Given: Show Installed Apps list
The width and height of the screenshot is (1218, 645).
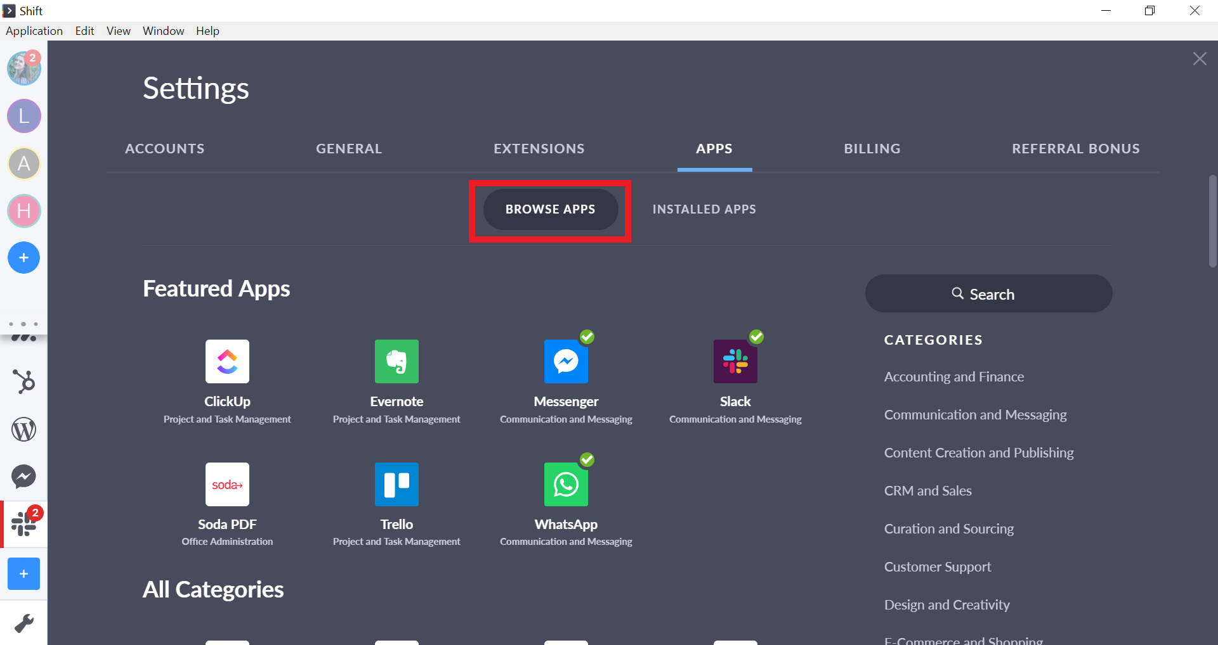Looking at the screenshot, I should [x=704, y=209].
